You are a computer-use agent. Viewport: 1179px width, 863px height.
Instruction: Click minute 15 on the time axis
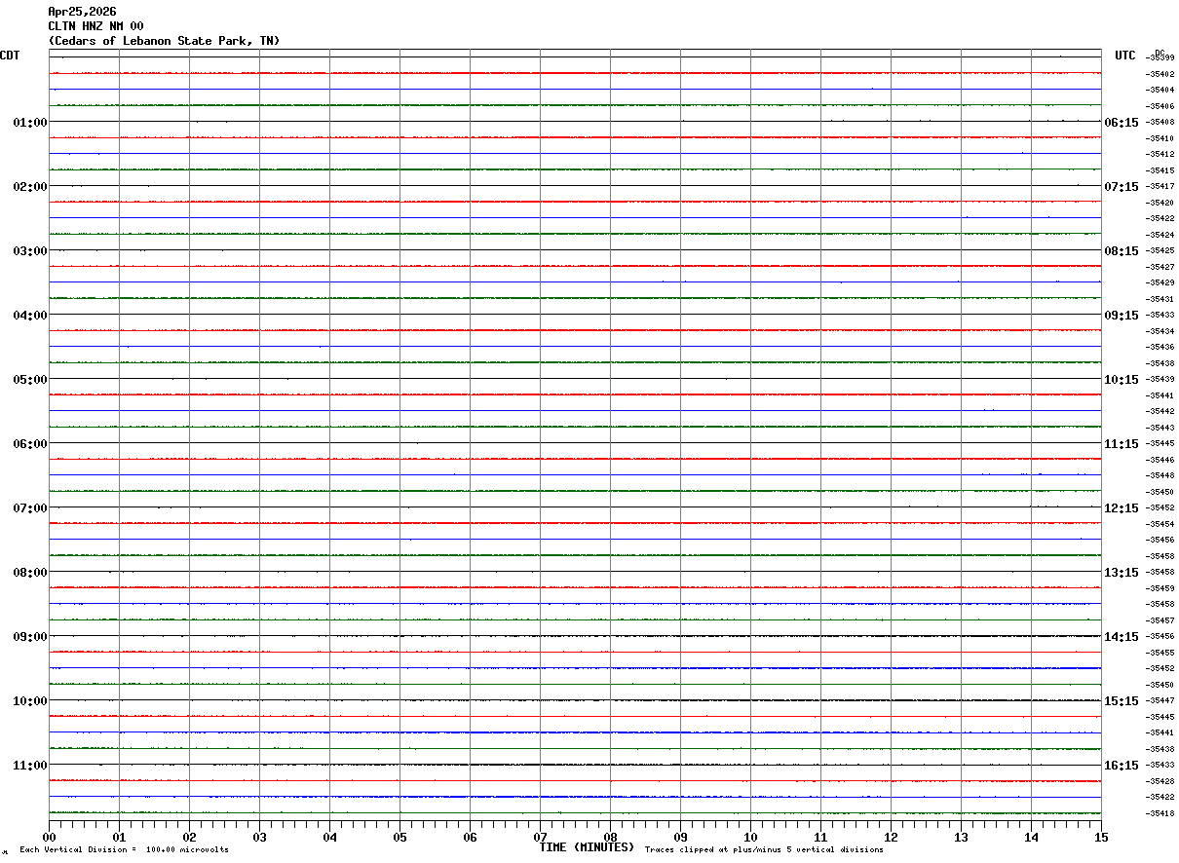pos(1101,837)
